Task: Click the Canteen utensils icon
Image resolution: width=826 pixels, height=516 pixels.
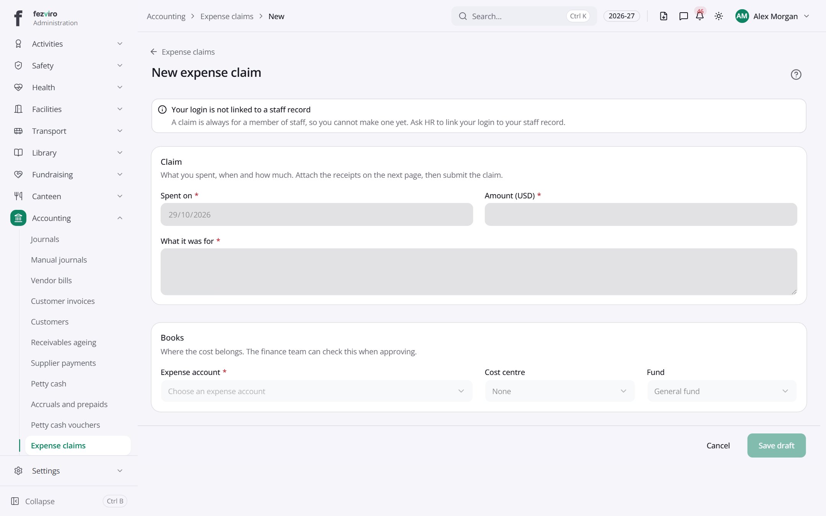Action: (x=18, y=196)
